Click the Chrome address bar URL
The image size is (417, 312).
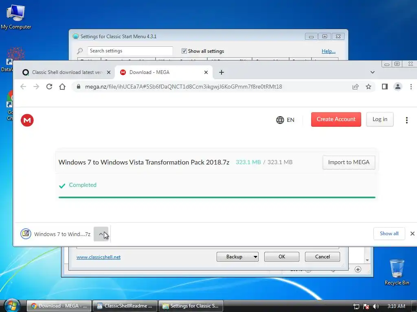click(x=184, y=87)
